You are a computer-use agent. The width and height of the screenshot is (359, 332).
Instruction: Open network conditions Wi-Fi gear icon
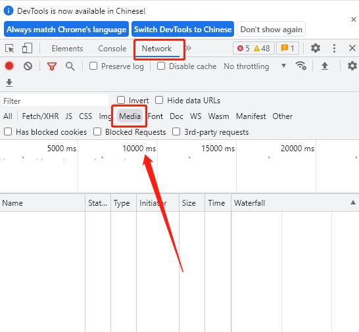coord(301,66)
